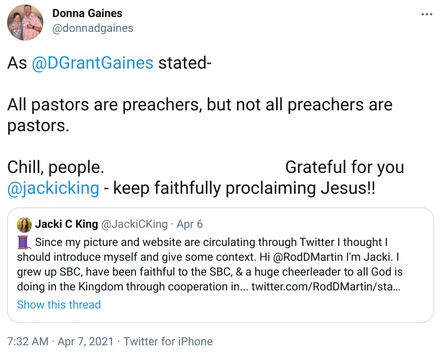This screenshot has height=359, width=445.
Task: Click the Twitter for iPhone source label
Action: coord(168,341)
